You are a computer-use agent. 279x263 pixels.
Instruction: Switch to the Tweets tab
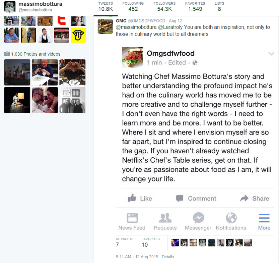(x=106, y=7)
